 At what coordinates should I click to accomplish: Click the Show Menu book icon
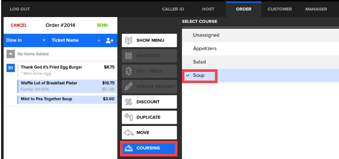128,40
